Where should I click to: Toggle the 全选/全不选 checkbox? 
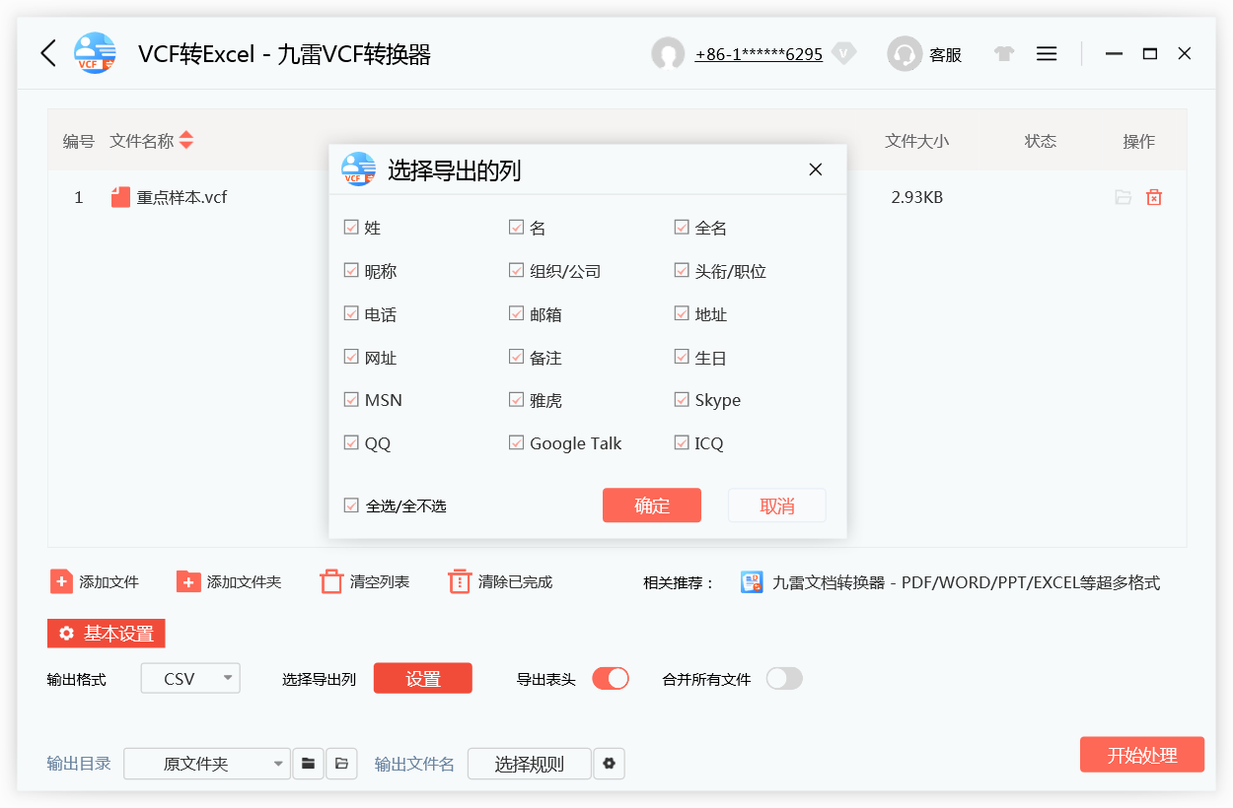tap(351, 504)
